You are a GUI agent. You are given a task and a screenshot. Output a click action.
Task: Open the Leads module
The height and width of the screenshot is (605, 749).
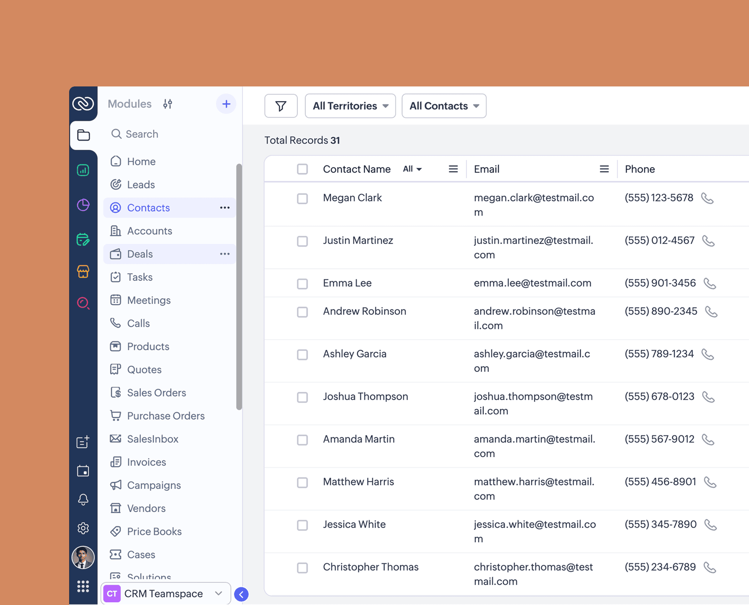141,185
